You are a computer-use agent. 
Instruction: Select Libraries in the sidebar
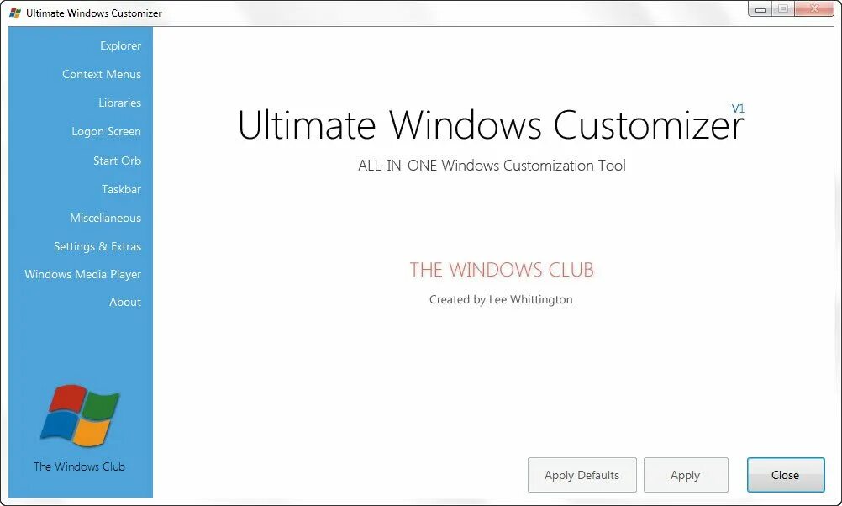(x=120, y=103)
